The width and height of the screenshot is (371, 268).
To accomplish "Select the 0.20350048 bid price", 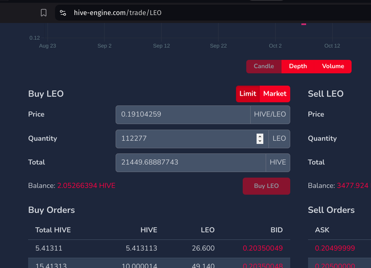I will click(263, 266).
